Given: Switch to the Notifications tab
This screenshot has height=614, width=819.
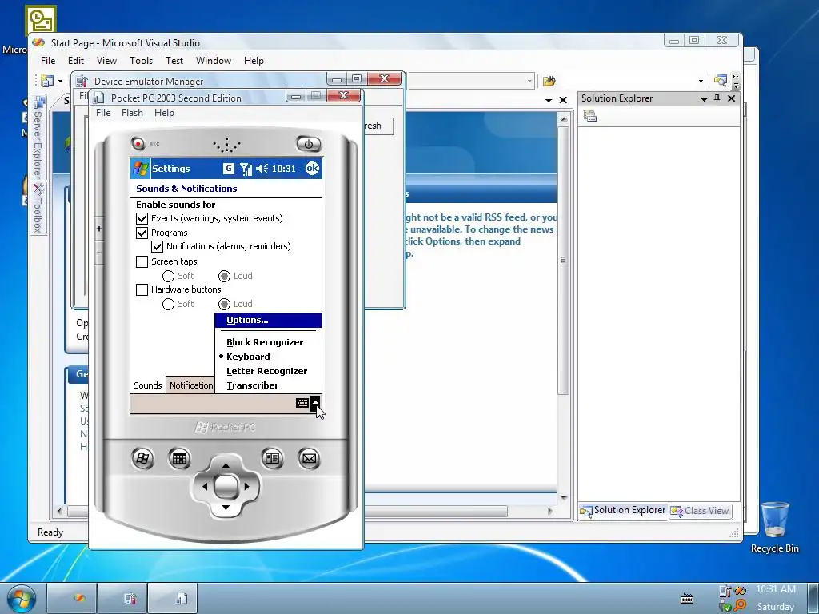Looking at the screenshot, I should [190, 385].
